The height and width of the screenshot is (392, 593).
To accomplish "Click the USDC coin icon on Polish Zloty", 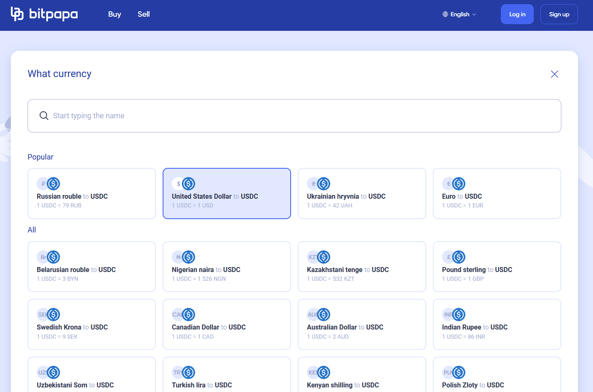I will click(459, 372).
